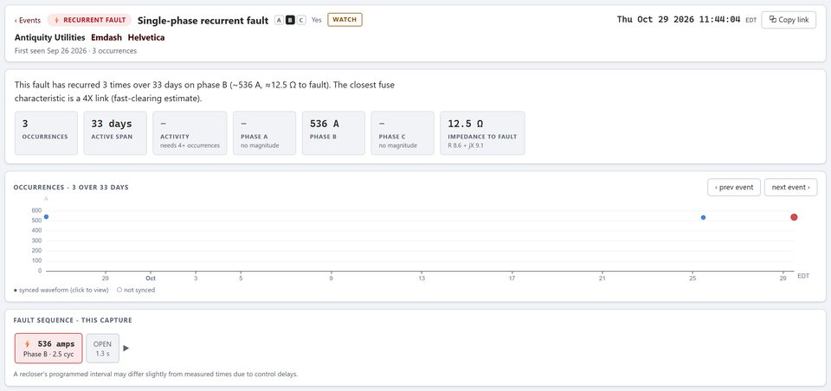Click the Oct label on chart axis
This screenshot has width=831, height=391.
(151, 278)
